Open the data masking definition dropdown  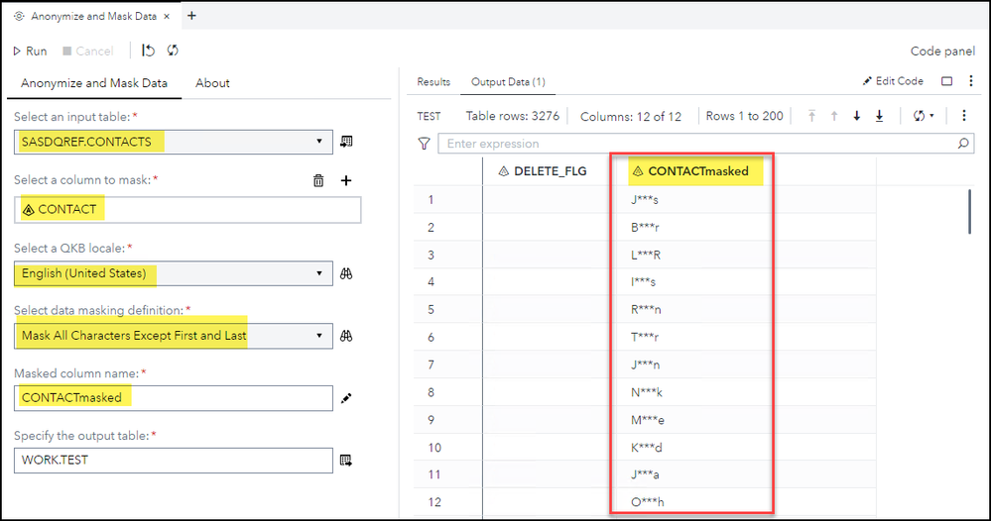tap(319, 336)
